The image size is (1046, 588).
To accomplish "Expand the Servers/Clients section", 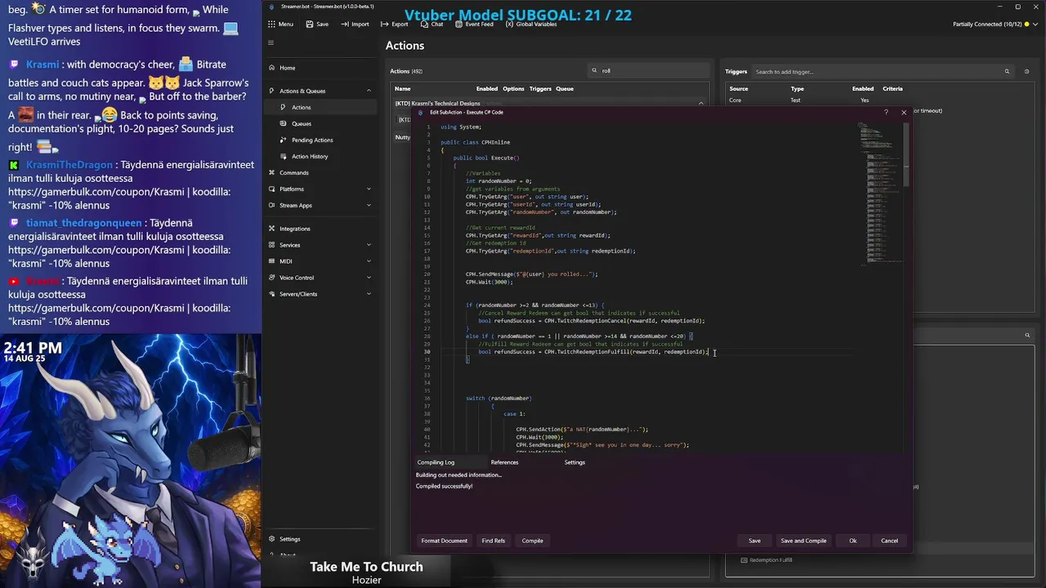I will pos(369,294).
